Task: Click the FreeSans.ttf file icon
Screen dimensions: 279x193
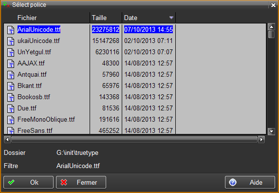Action: click(11, 130)
